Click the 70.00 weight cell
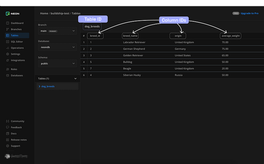 225,42
